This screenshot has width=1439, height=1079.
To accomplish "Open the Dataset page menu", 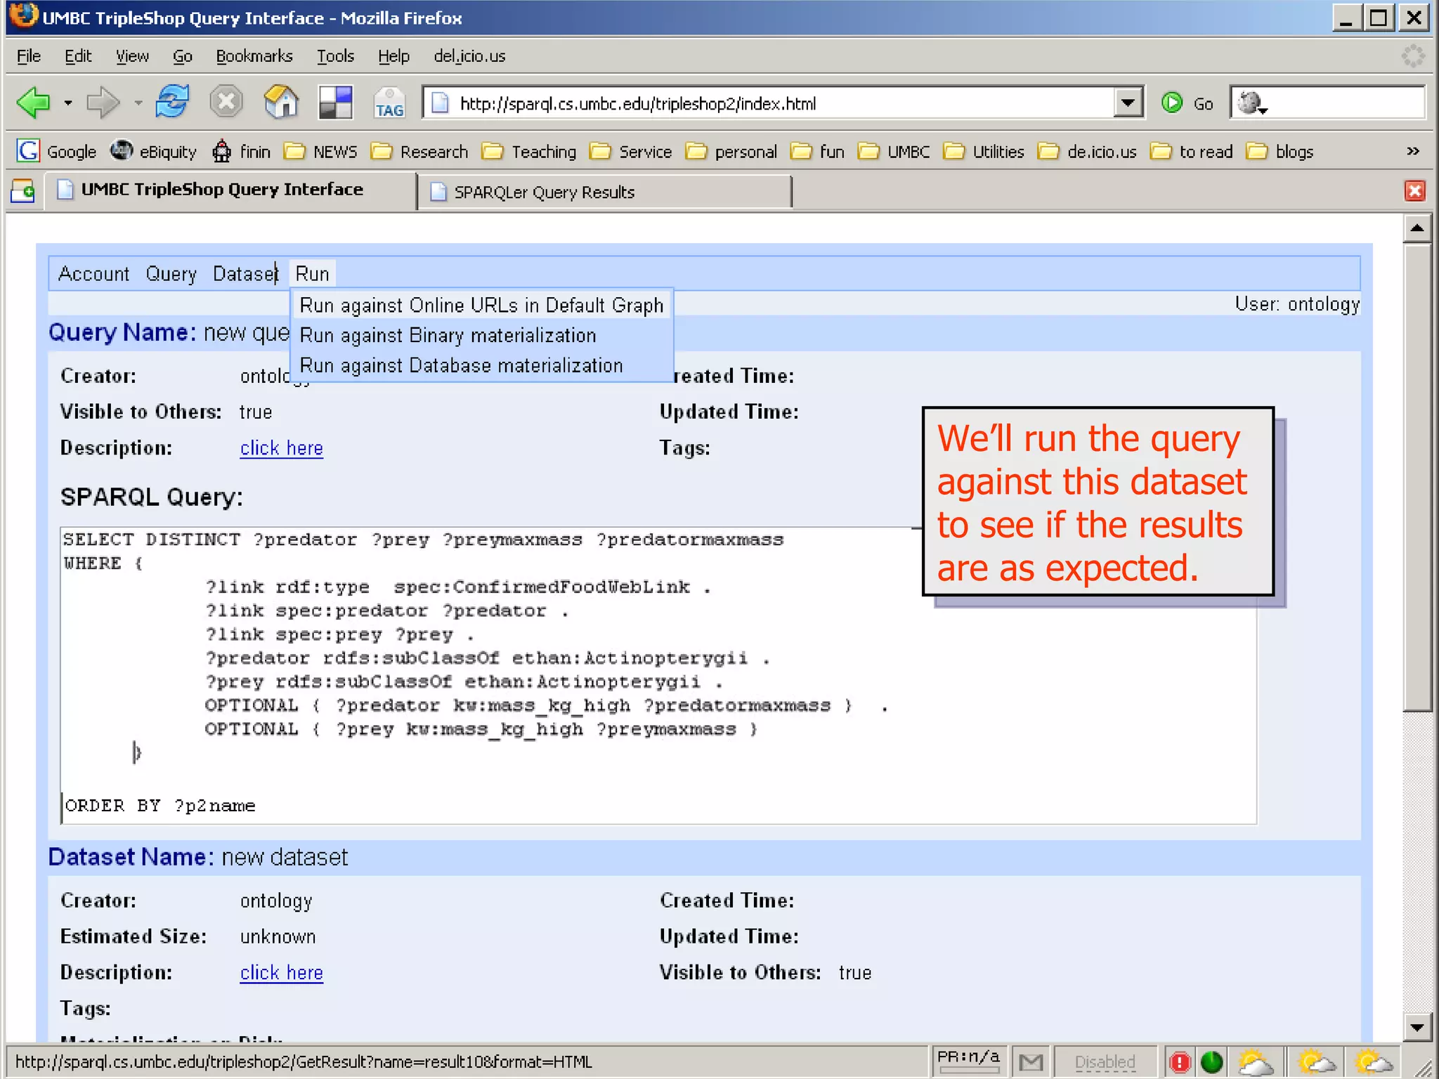I will pyautogui.click(x=245, y=274).
